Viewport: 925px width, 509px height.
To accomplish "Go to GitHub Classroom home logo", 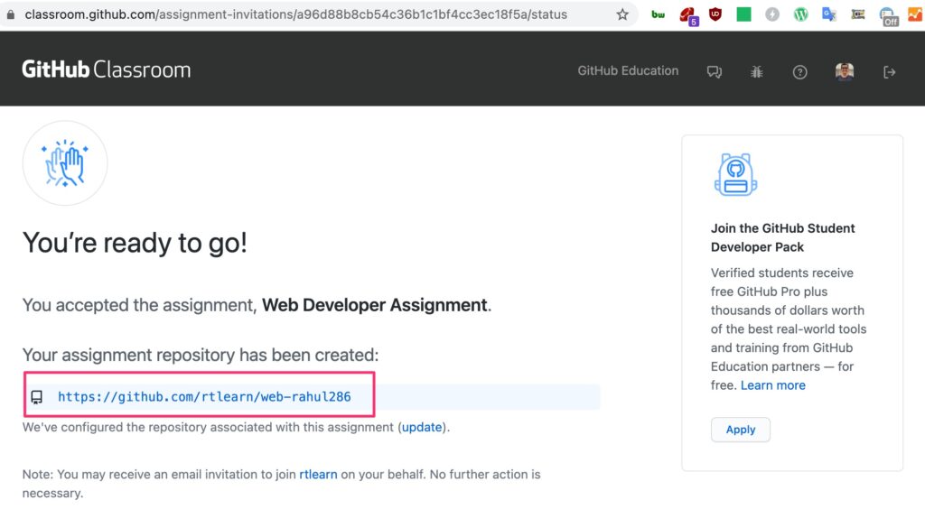I will (107, 69).
